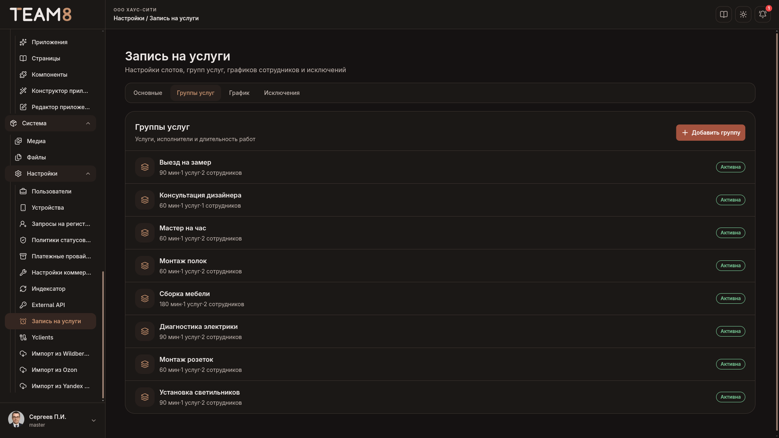Open Запись на услуги in sidebar
The height and width of the screenshot is (438, 779).
(51, 321)
